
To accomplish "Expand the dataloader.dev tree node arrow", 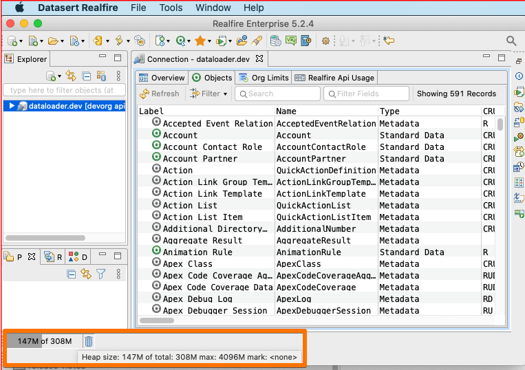I will (12, 106).
